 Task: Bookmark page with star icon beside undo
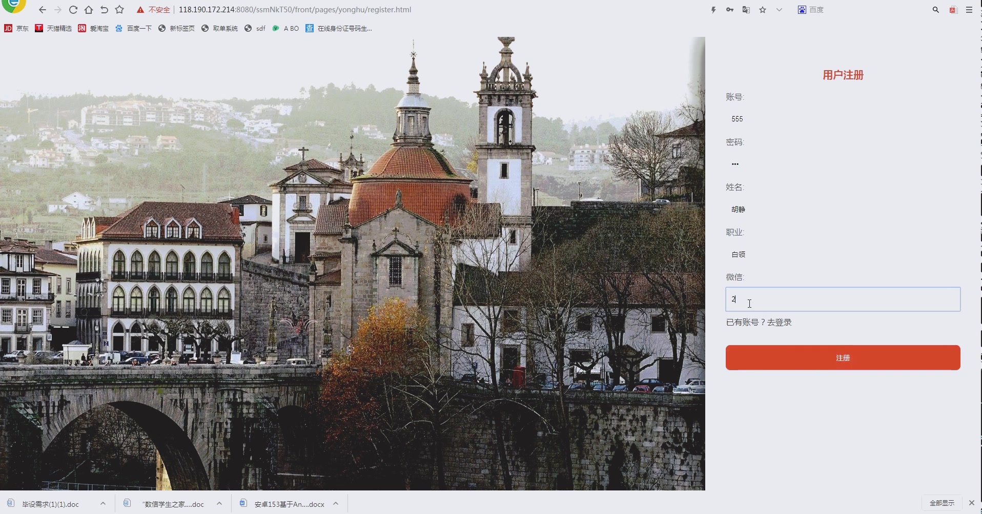(119, 10)
